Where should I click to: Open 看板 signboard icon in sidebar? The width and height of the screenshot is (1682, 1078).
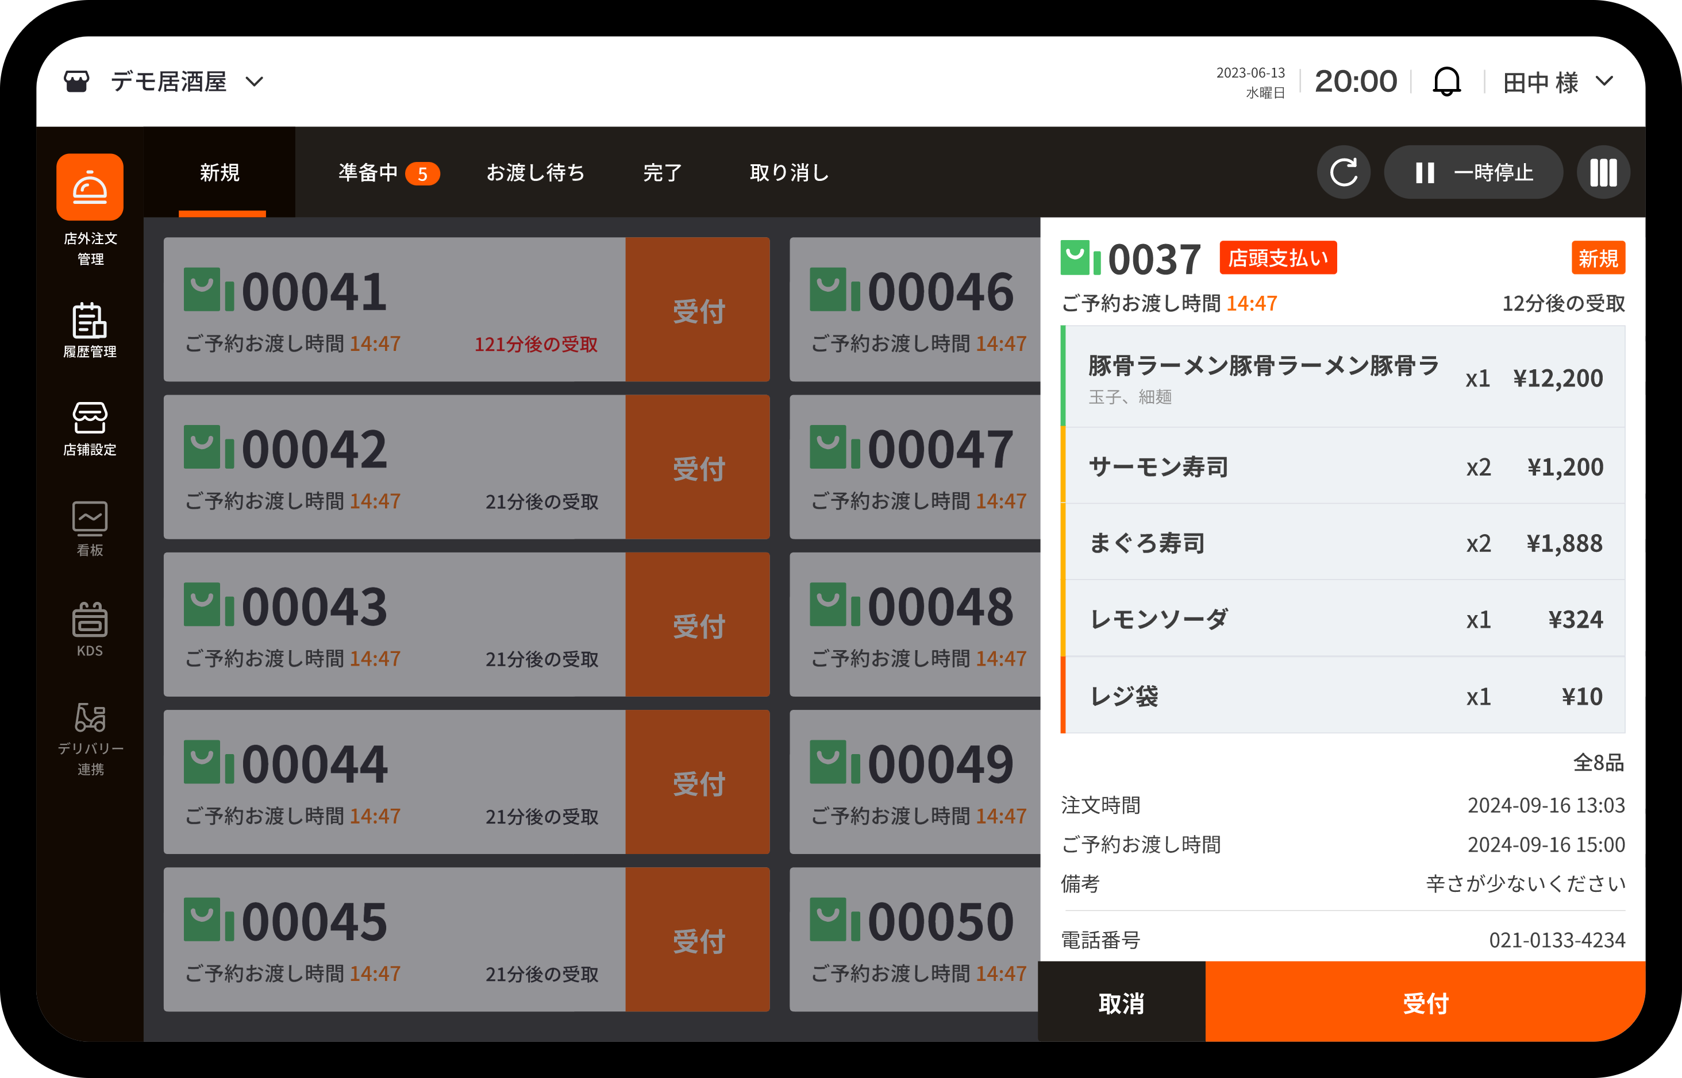[x=90, y=519]
